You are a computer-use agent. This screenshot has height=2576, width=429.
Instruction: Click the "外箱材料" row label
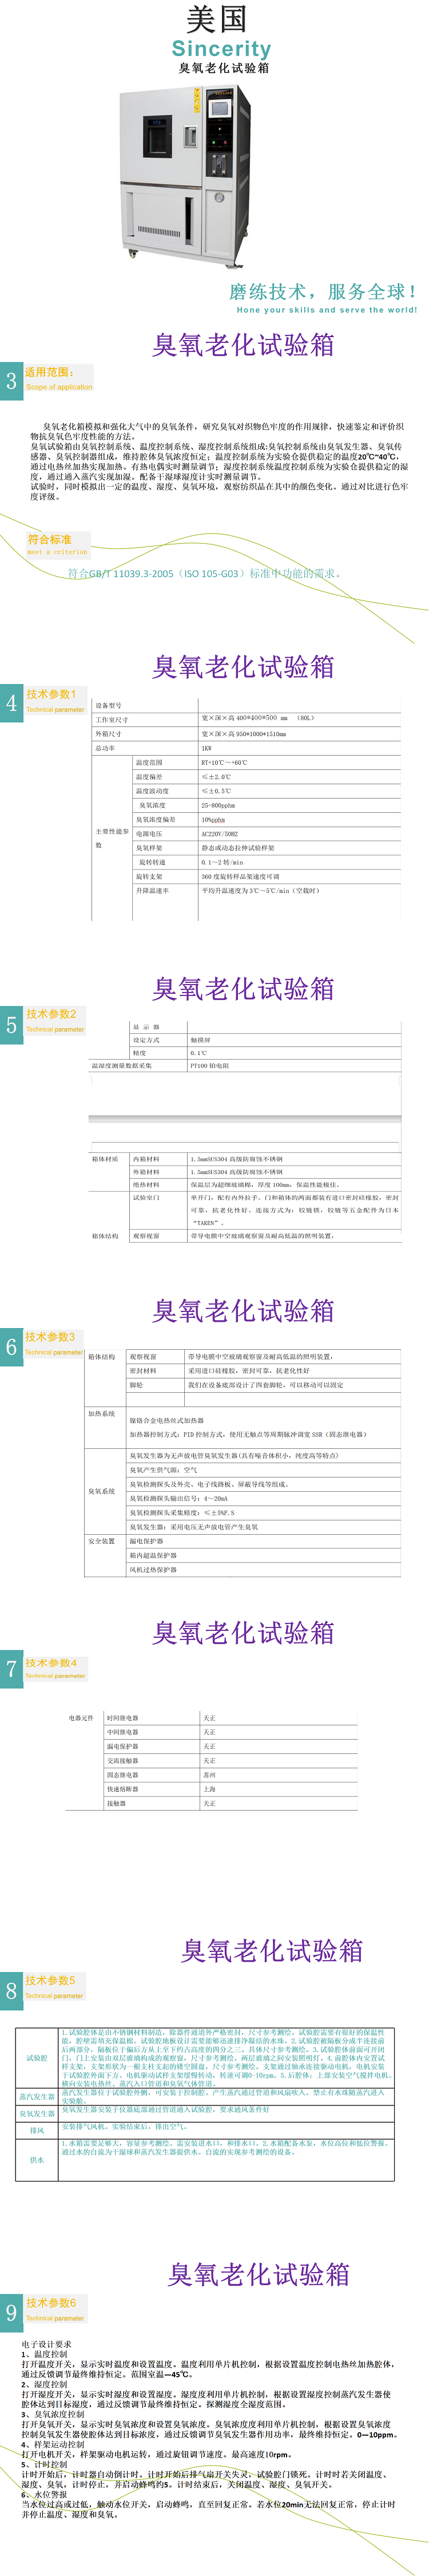146,1172
